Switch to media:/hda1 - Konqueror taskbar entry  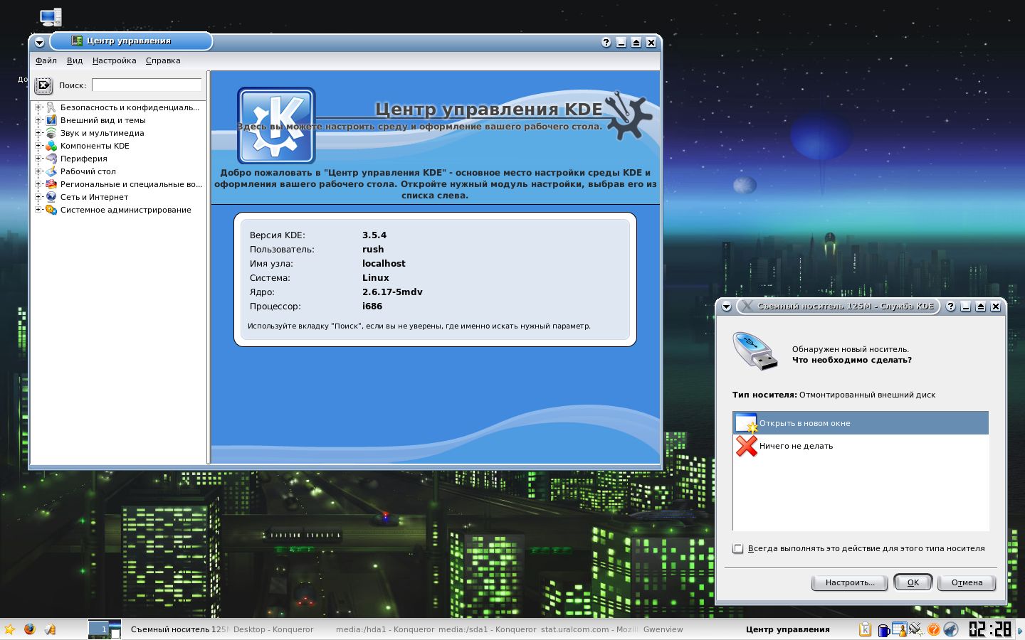click(x=384, y=629)
